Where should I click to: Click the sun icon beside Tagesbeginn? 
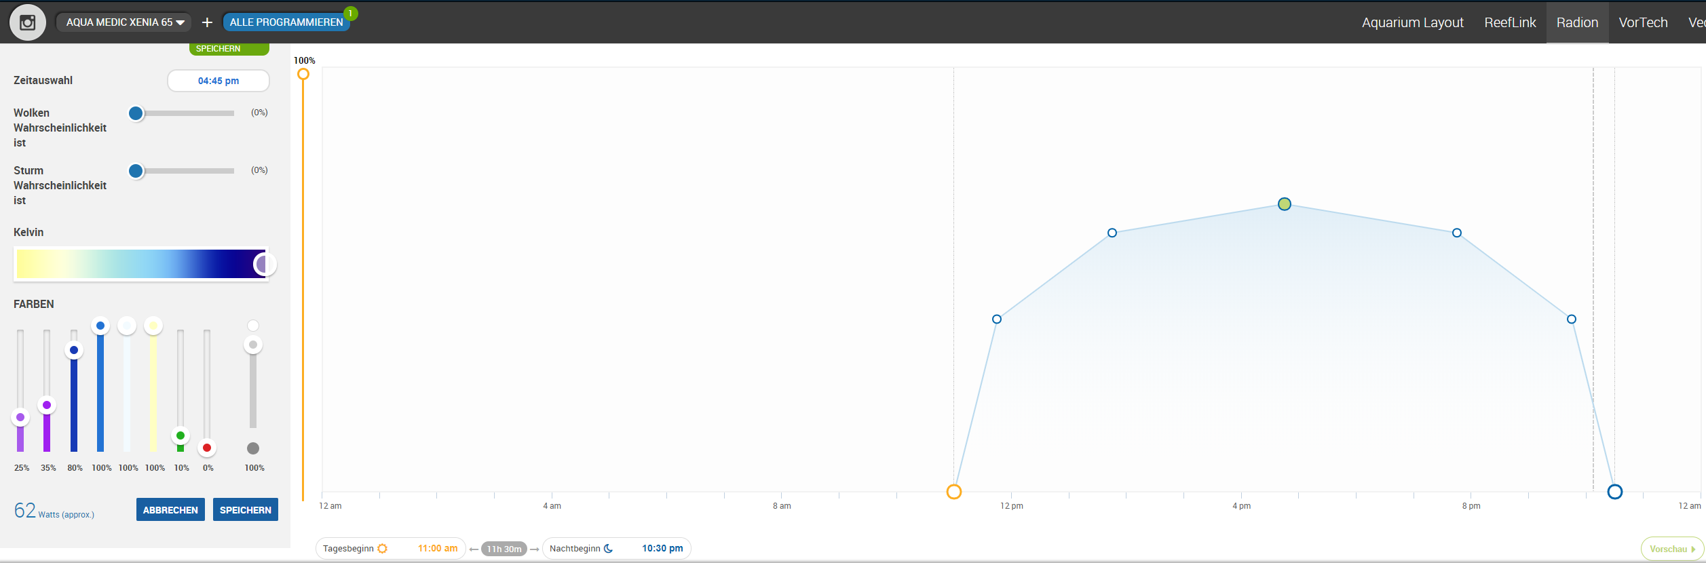click(383, 549)
